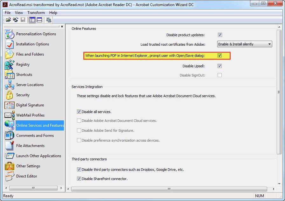This screenshot has height=201, width=285.
Task: Open the Help menu
Action: [53, 13]
